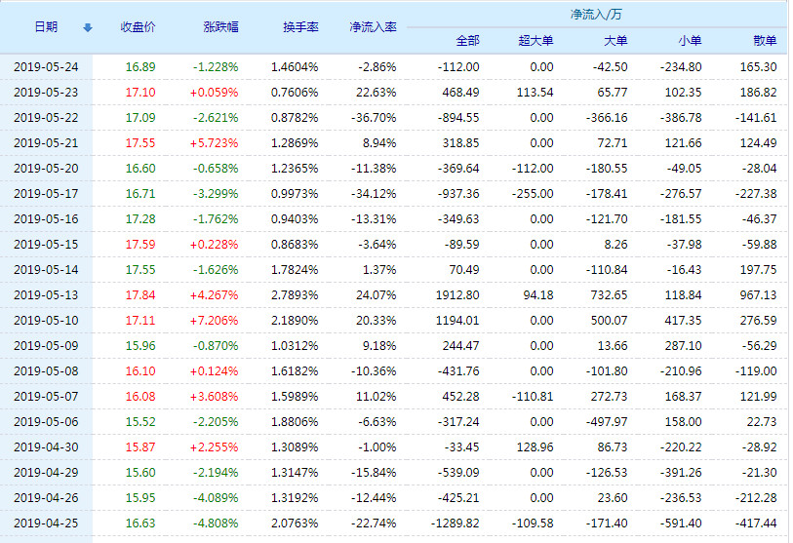Click change value +7.206%
The width and height of the screenshot is (793, 543).
tap(214, 320)
